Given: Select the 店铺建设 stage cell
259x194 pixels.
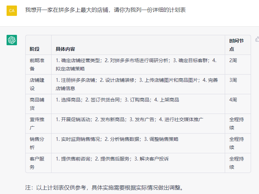Looking at the screenshot, I should [38, 84].
